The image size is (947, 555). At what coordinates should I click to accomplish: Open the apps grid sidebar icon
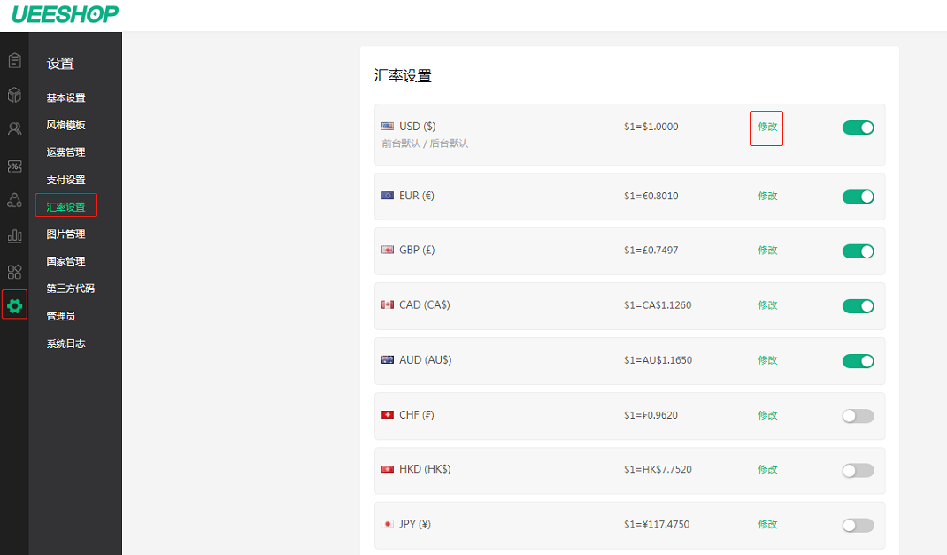point(14,272)
